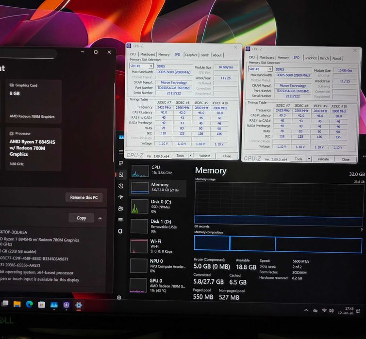Screen dimensions: 366x339
Task: Open App history icon in Task Manager
Action: tap(121, 186)
